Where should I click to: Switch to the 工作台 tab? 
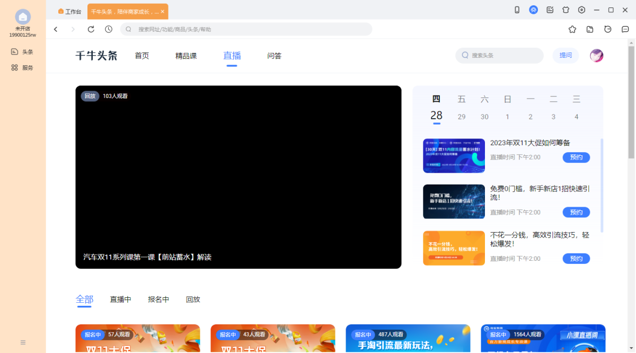point(70,11)
